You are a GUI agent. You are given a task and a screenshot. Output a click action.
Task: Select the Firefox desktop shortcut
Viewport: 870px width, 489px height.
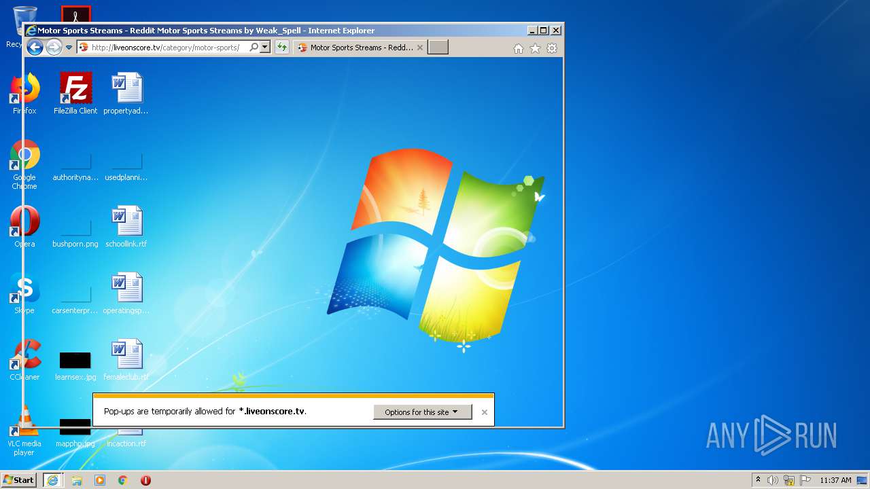[24, 94]
